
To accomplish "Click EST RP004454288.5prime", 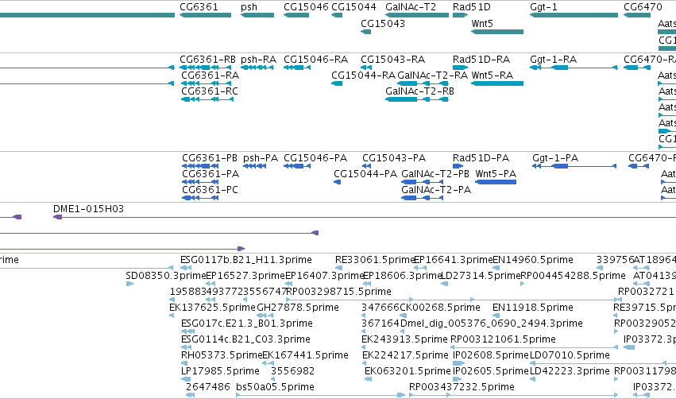I will coord(573,276).
